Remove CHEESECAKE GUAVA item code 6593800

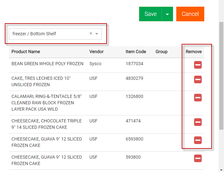tap(198, 140)
